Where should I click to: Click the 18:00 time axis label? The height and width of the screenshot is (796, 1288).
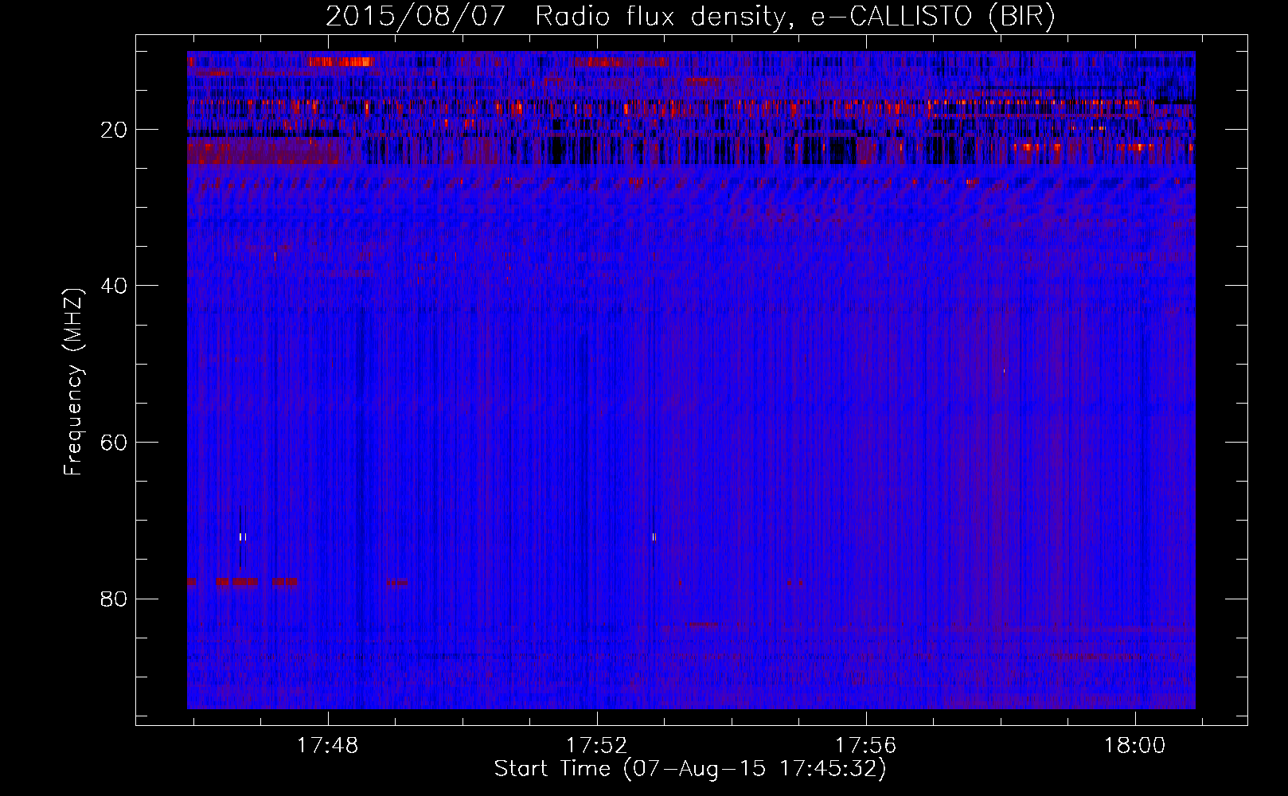pos(1134,746)
